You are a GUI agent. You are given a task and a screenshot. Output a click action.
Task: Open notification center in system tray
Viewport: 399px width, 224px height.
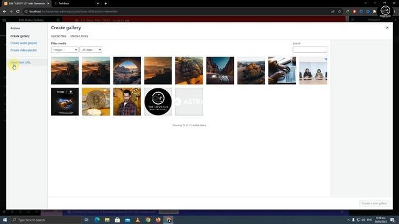[393, 220]
